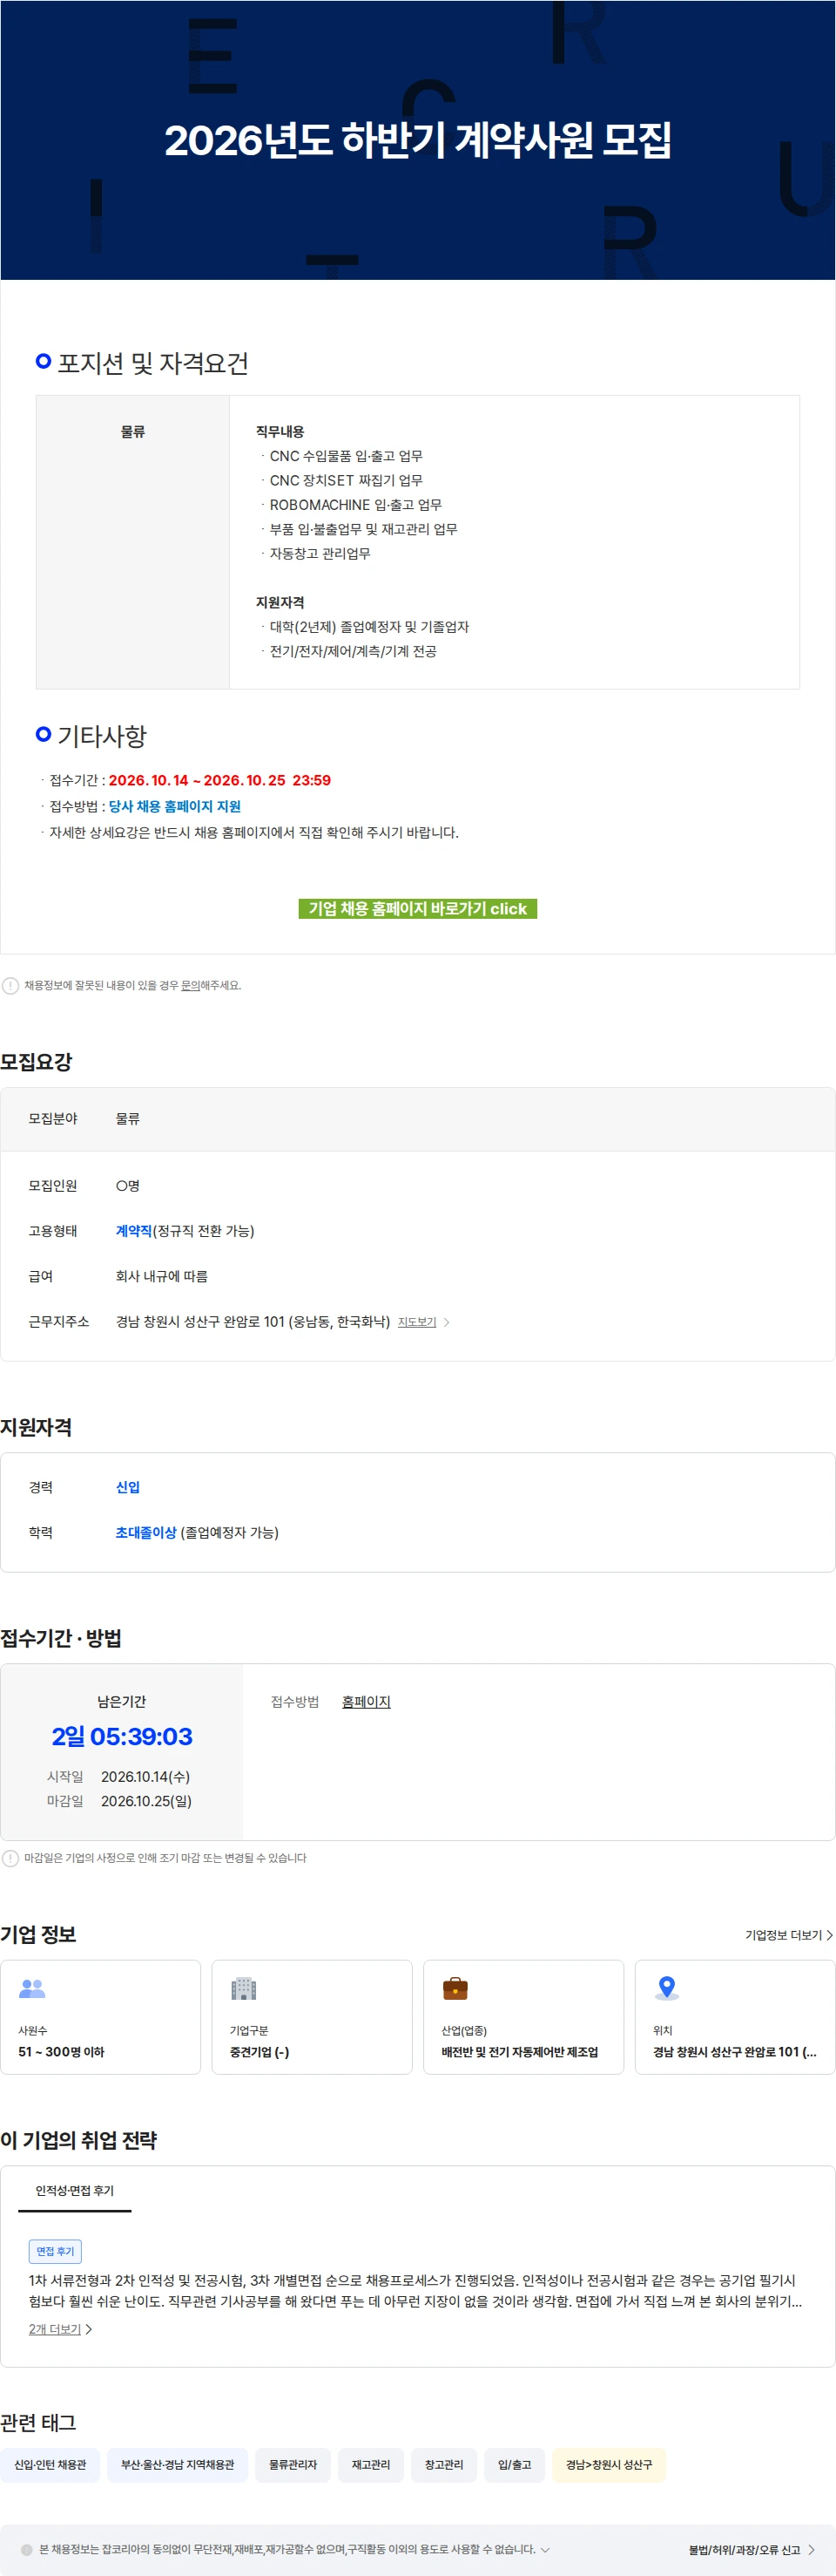Click the 사원수 51 ~ 300명 이하 card
The height and width of the screenshot is (2576, 836).
coord(101,2017)
